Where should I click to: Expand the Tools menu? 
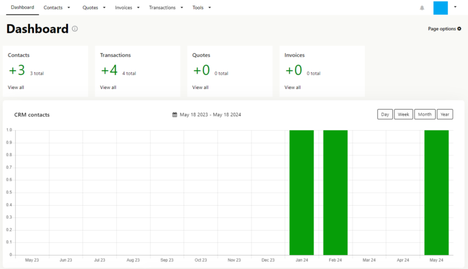click(201, 8)
